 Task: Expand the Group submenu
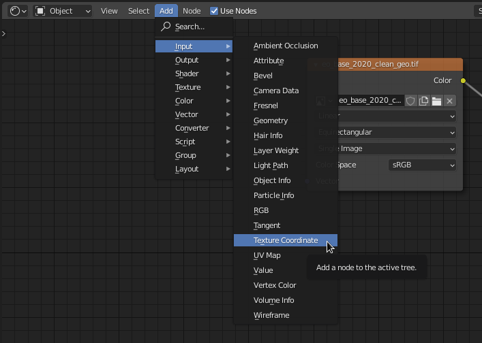(x=194, y=155)
